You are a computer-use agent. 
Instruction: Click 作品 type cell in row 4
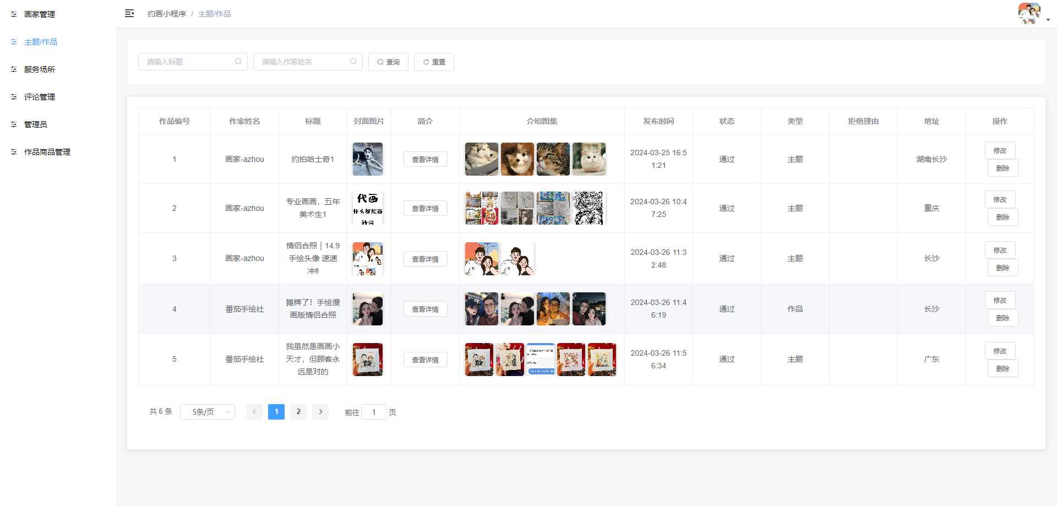[795, 309]
